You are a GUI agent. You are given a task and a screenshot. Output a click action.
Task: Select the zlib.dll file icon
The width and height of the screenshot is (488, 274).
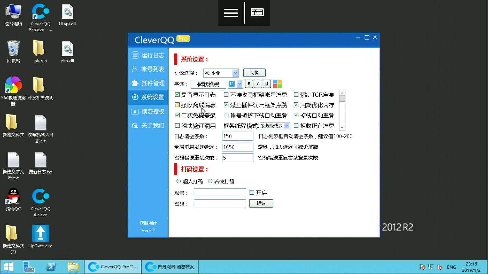point(67,52)
